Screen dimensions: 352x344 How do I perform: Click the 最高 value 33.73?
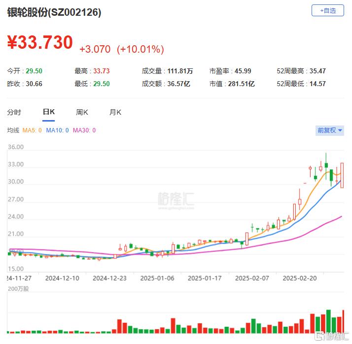pos(102,71)
